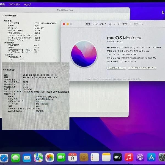Click the 装置名 APPLE SSD SM0128L value
Screen dimensions: 165x165
(x=46, y=97)
